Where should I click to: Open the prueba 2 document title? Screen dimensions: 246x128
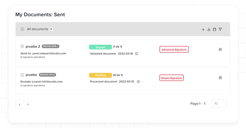tap(33, 46)
